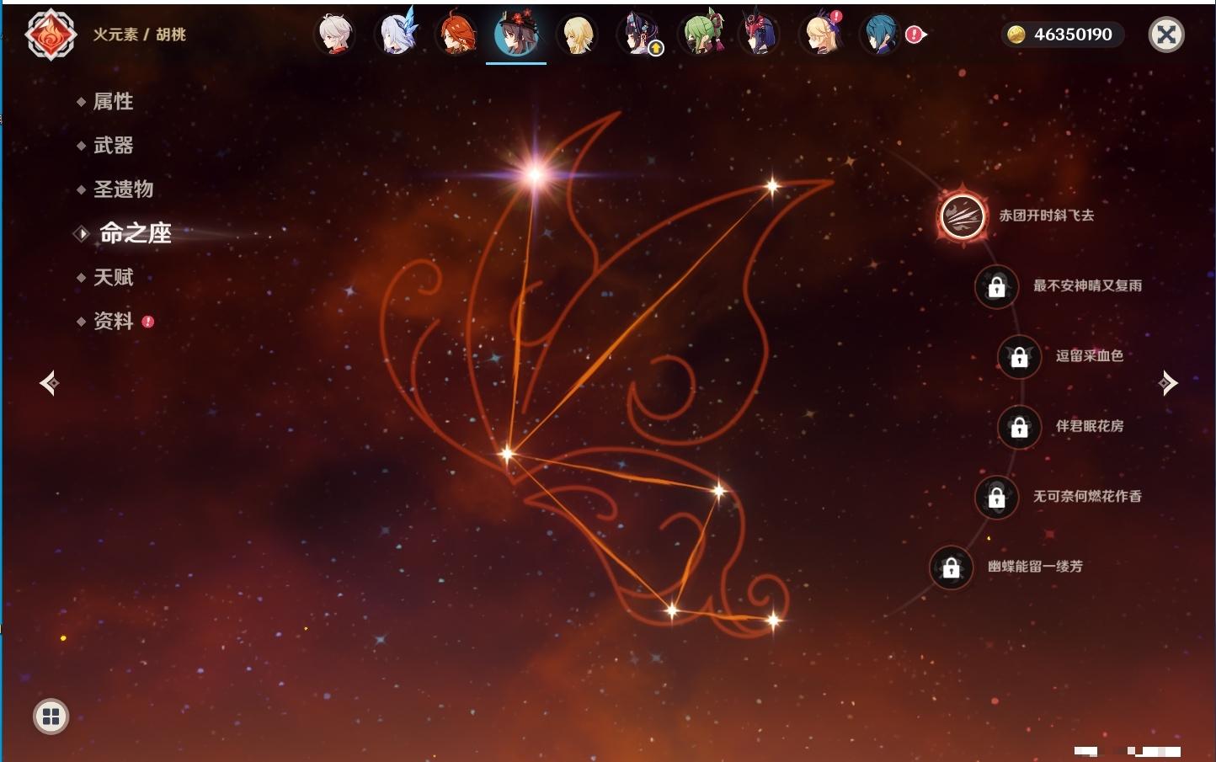The height and width of the screenshot is (762, 1216).
Task: Click locked constellation 最不安神晴又复雨
Action: (996, 286)
